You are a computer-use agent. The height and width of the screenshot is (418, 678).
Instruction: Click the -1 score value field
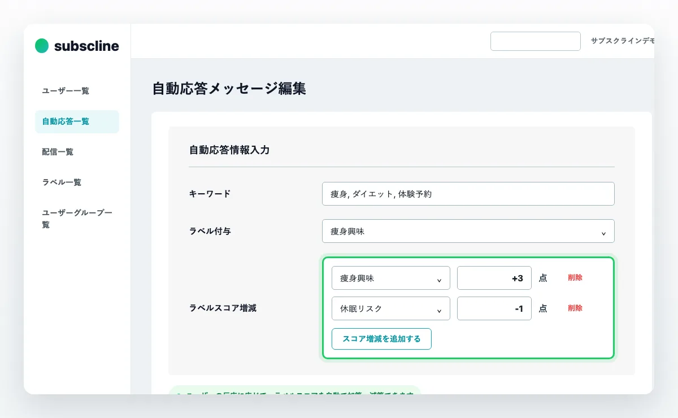point(494,308)
